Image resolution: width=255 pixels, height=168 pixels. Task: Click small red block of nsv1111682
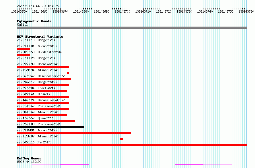121,139
